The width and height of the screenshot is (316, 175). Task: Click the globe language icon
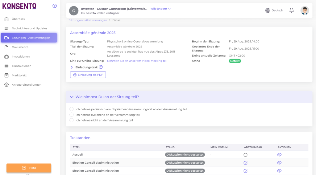pyautogui.click(x=268, y=10)
